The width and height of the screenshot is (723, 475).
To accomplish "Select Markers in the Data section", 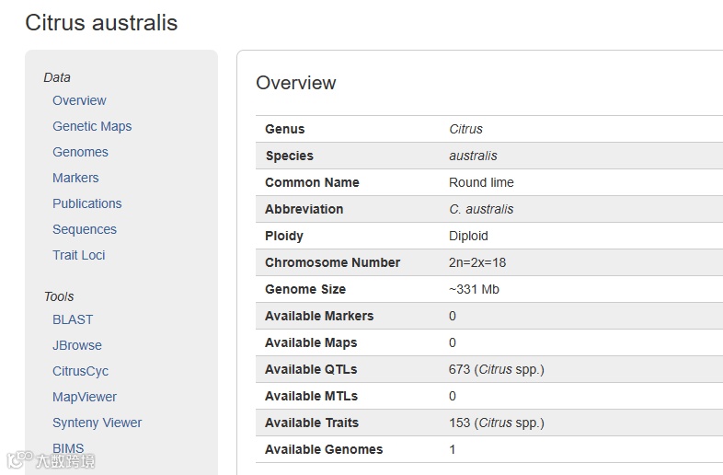I will [75, 178].
